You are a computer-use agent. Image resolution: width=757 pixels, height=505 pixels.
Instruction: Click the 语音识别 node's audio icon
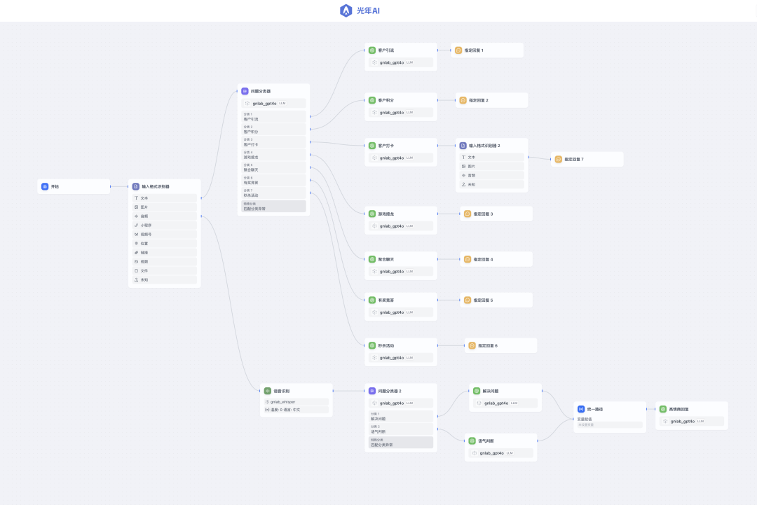point(268,391)
